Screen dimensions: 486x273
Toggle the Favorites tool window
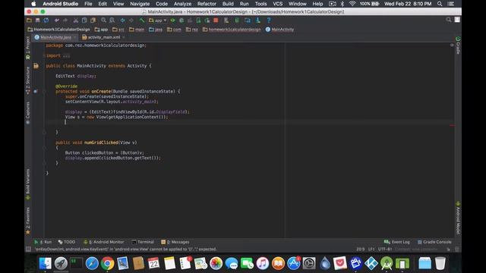pos(28,221)
